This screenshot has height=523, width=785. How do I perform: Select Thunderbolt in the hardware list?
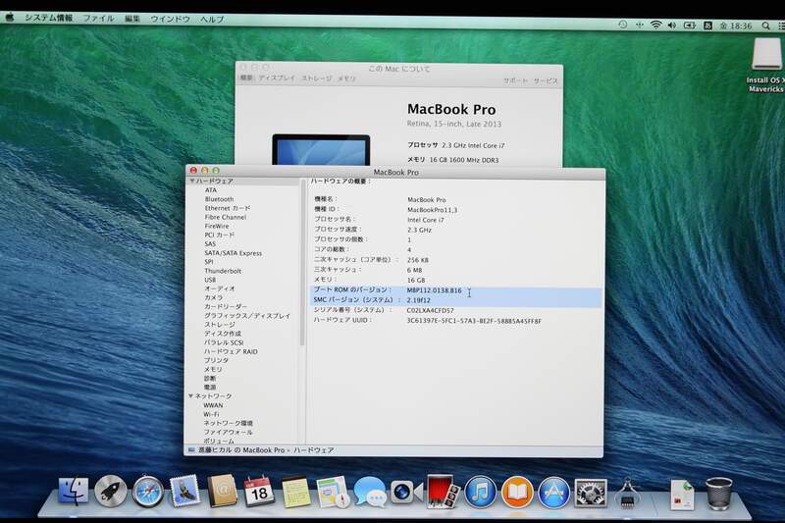tap(223, 271)
